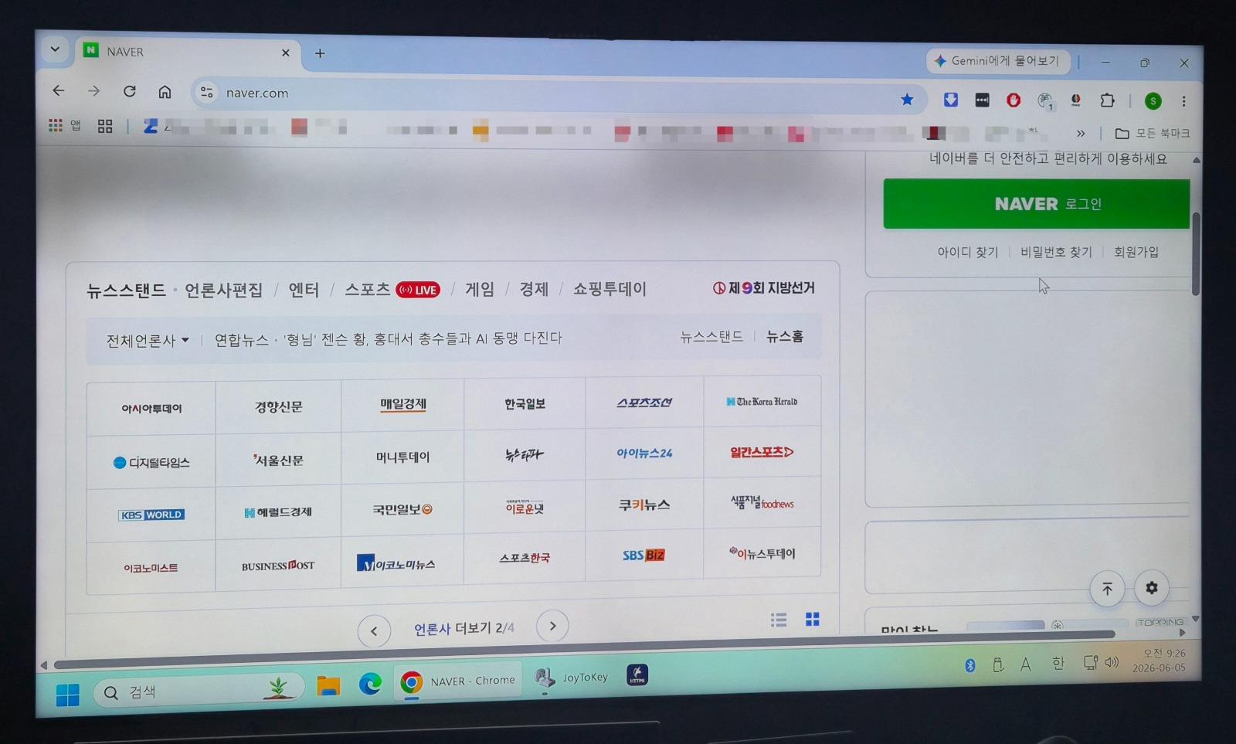Open 뉴스스탠드 link beside the headline
This screenshot has width=1236, height=744.
click(711, 337)
